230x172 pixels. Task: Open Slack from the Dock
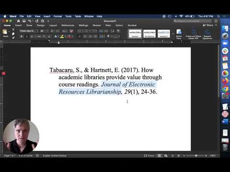pos(225,51)
